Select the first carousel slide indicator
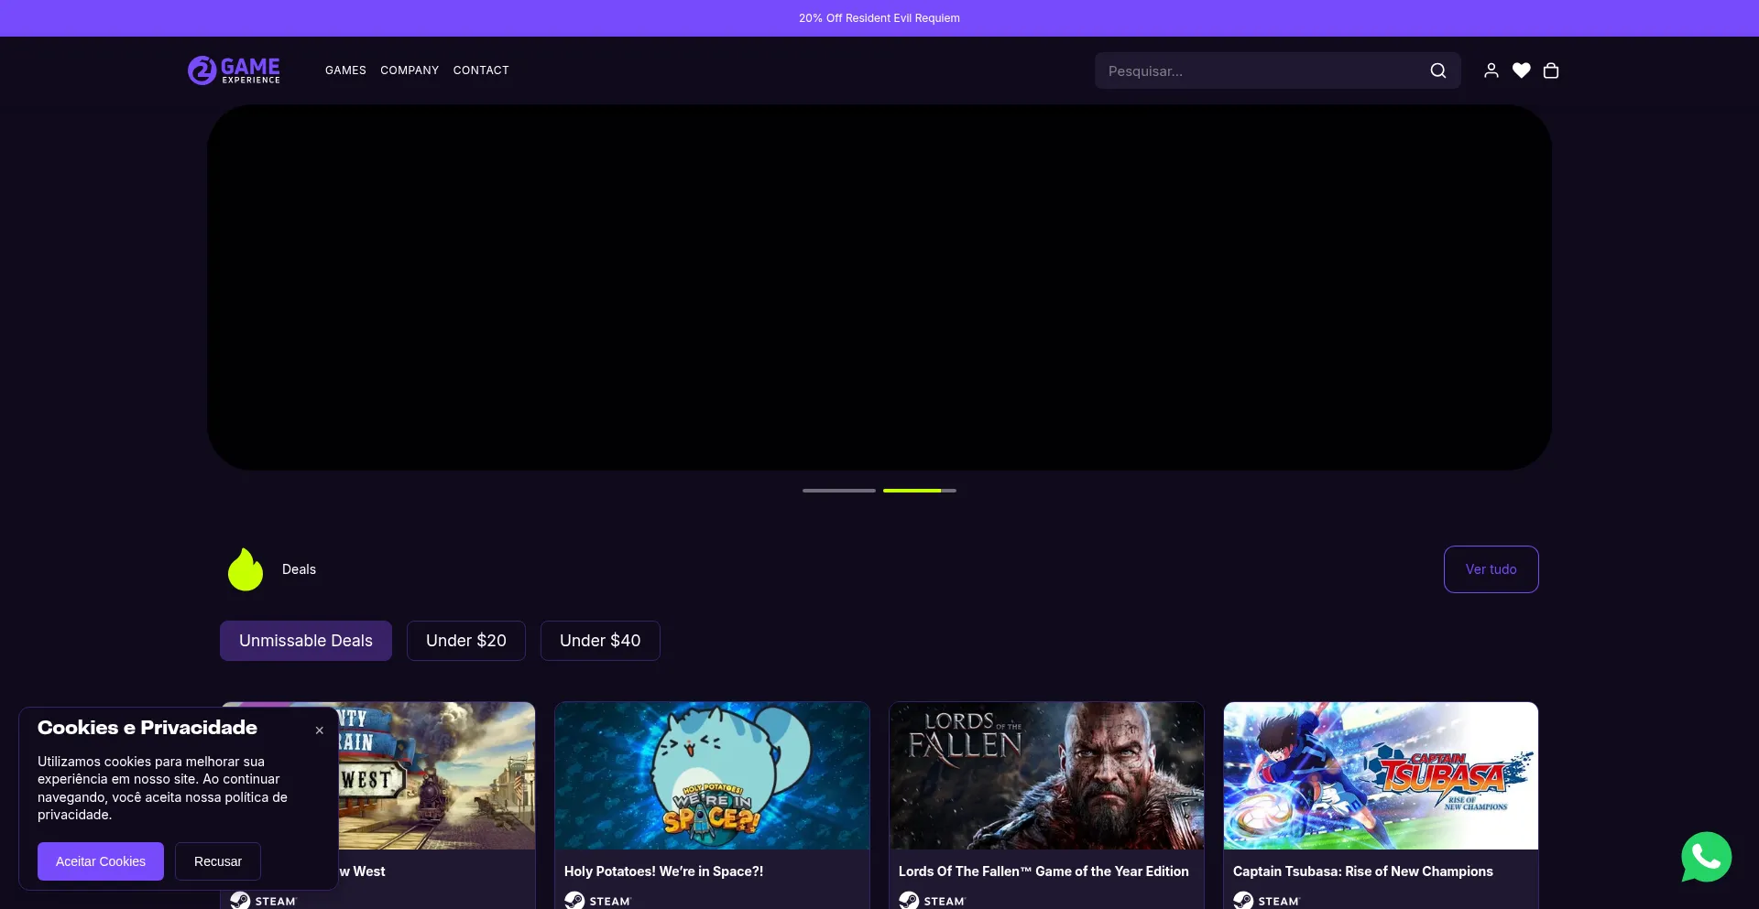The width and height of the screenshot is (1759, 909). tap(839, 491)
